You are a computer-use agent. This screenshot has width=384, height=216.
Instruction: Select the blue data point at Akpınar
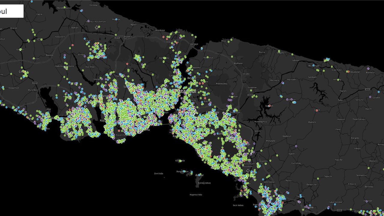(116, 19)
